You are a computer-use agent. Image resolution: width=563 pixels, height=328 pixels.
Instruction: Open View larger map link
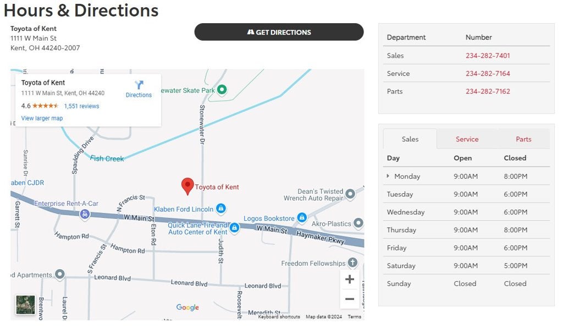pyautogui.click(x=42, y=118)
